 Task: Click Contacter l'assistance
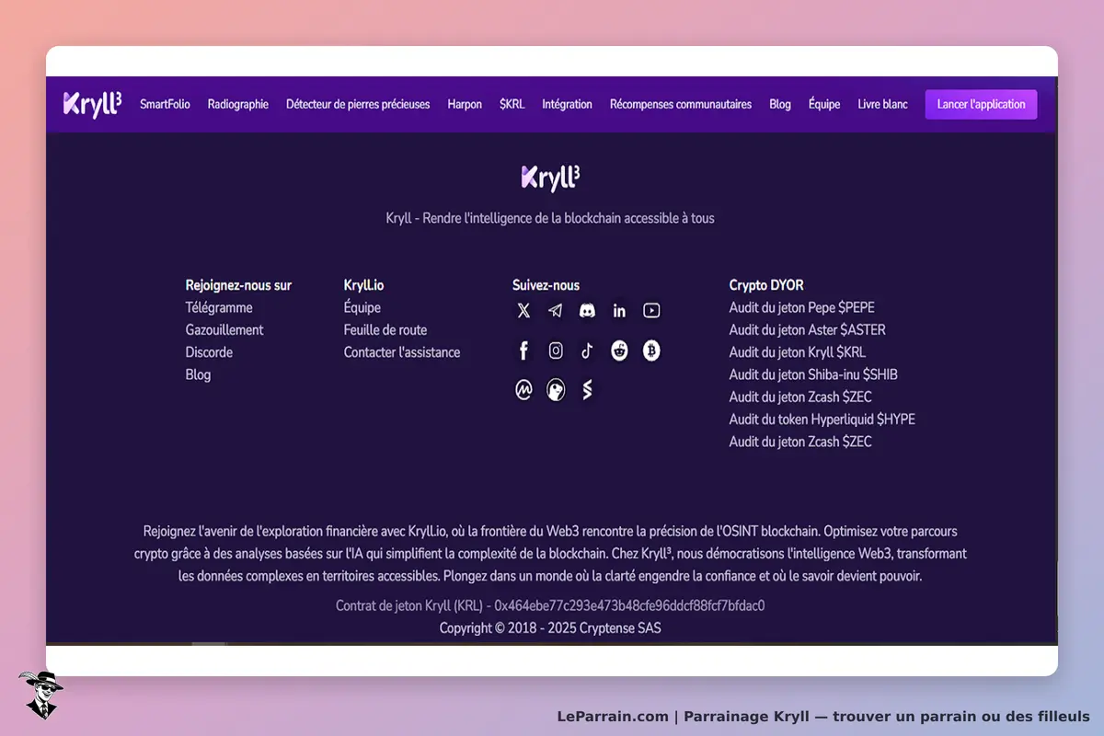tap(402, 352)
